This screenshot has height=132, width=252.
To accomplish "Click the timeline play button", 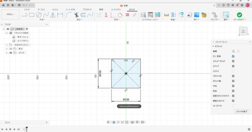I will (10, 129).
